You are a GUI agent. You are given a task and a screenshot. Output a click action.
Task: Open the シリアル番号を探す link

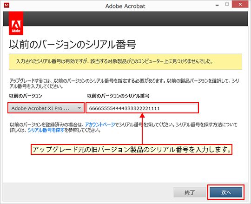pos(46,130)
